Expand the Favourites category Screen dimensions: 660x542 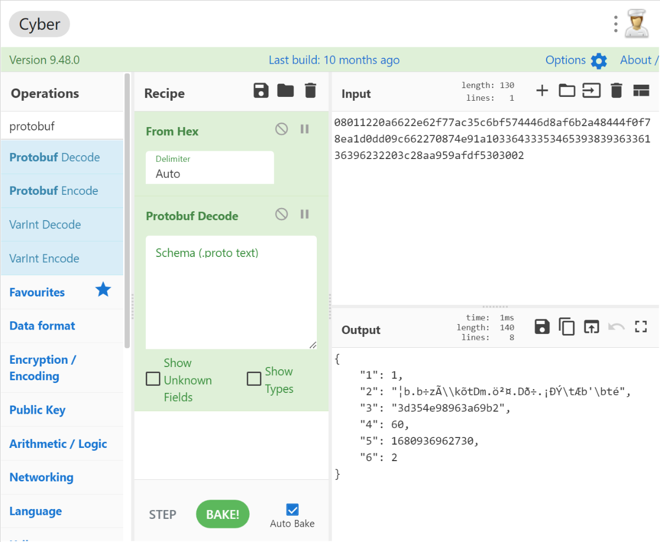(62, 292)
